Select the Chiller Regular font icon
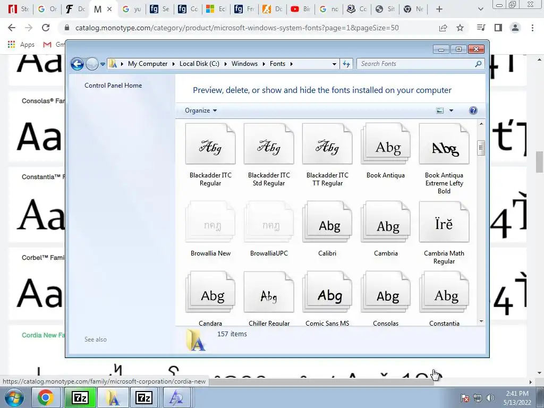Image resolution: width=544 pixels, height=408 pixels. pyautogui.click(x=268, y=292)
